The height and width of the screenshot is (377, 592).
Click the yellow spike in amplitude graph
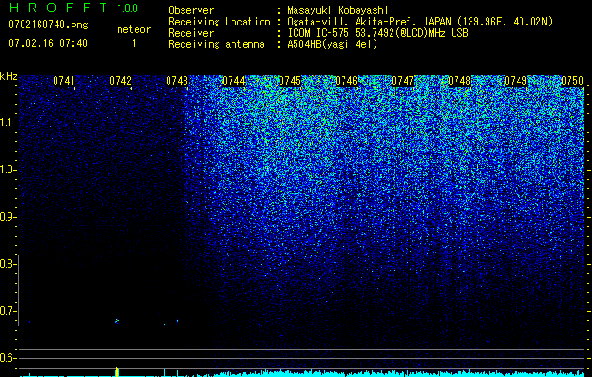(117, 371)
